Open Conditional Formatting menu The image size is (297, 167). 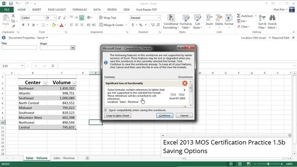coord(171,22)
